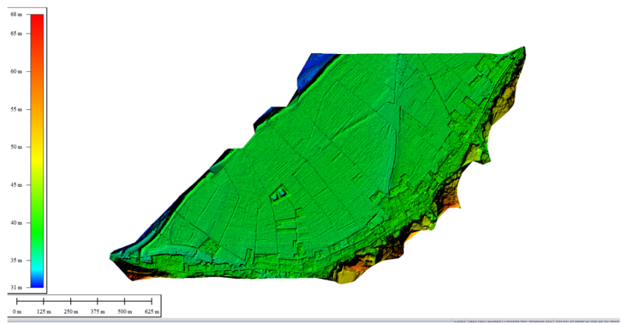Click the '55 m' legend label
Screen dimensions: 621x325
(x=16, y=109)
